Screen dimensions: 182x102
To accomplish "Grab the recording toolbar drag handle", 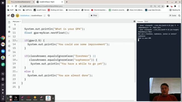I will 8,98.
